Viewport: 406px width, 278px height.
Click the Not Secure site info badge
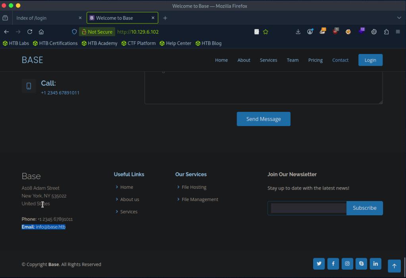click(x=97, y=32)
